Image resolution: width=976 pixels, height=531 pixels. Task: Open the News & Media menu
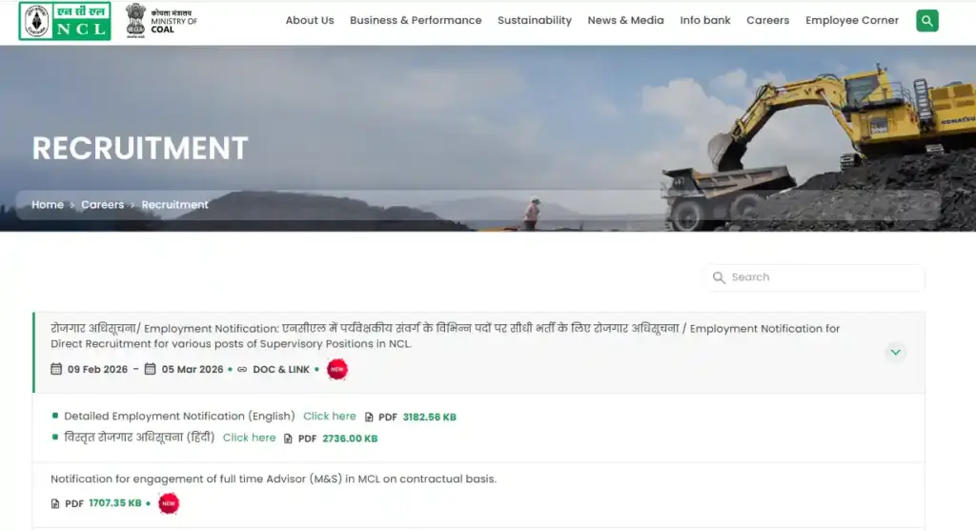[625, 20]
